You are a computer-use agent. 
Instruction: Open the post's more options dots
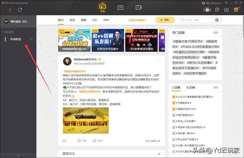tap(158, 60)
